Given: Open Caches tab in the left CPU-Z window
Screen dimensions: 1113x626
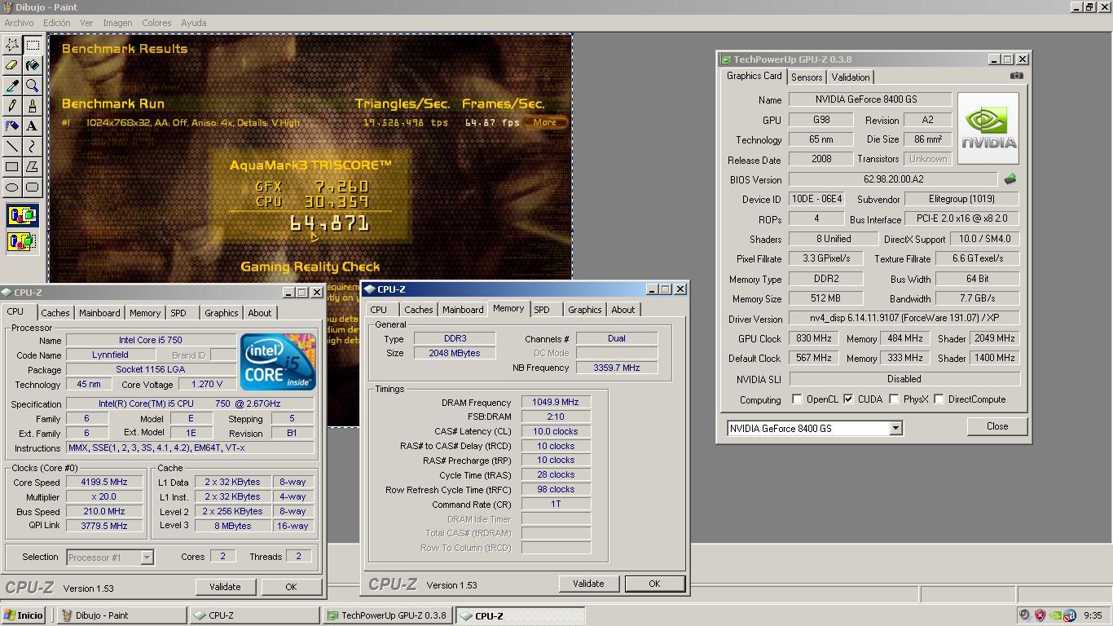Looking at the screenshot, I should click(55, 313).
